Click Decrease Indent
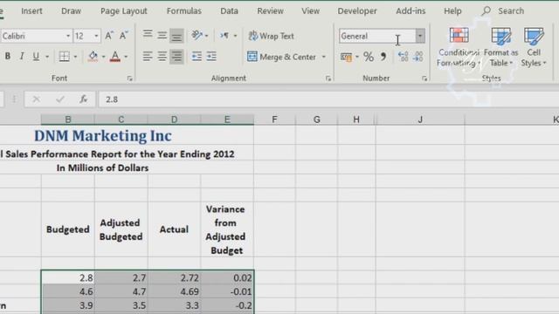This screenshot has width=559, height=314. [x=197, y=56]
